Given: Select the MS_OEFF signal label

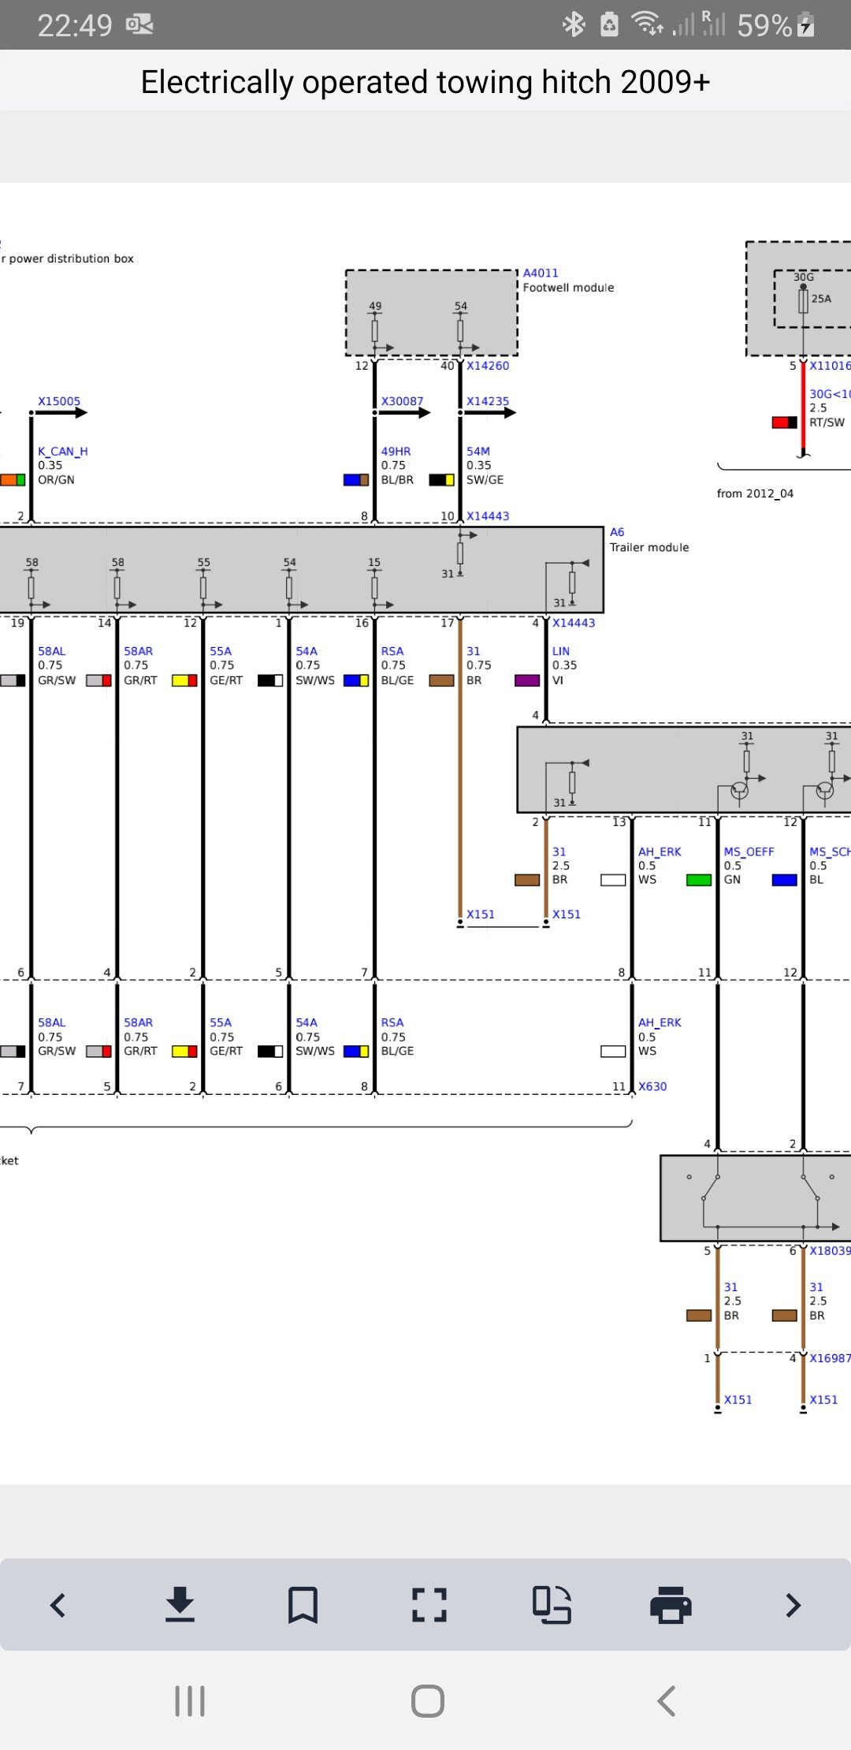Looking at the screenshot, I should 749,851.
